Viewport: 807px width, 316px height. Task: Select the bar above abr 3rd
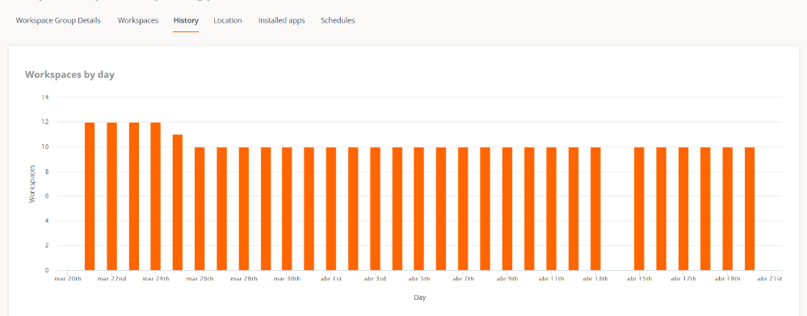coord(375,209)
